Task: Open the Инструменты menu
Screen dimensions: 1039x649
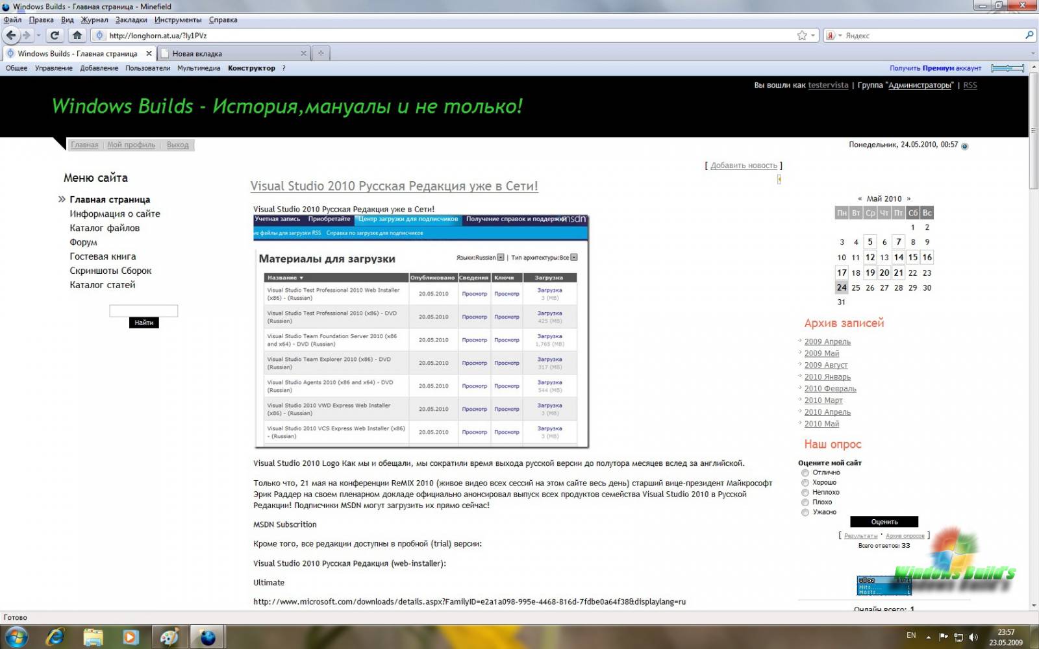Action: click(178, 20)
